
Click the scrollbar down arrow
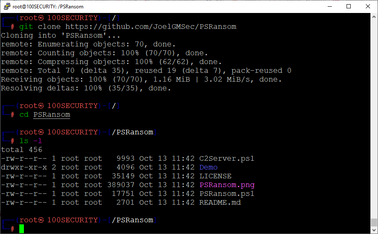[x=374, y=230]
